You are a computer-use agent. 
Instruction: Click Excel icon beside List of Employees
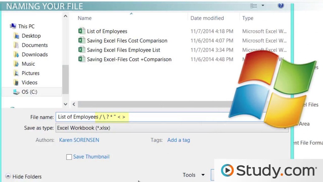click(82, 31)
